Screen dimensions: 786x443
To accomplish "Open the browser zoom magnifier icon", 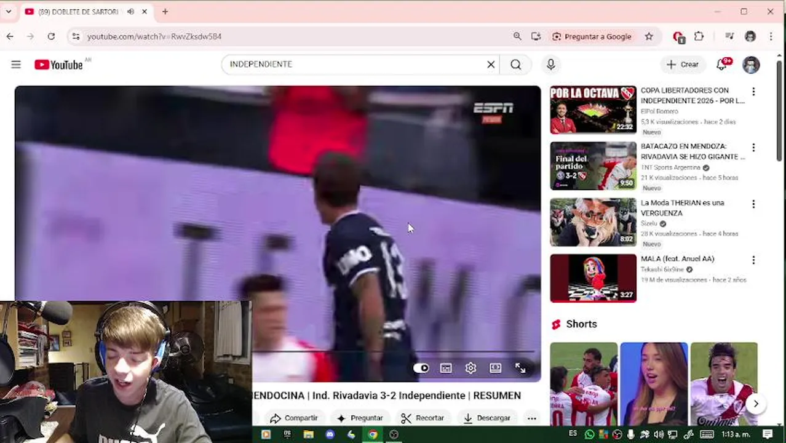I will pyautogui.click(x=517, y=36).
